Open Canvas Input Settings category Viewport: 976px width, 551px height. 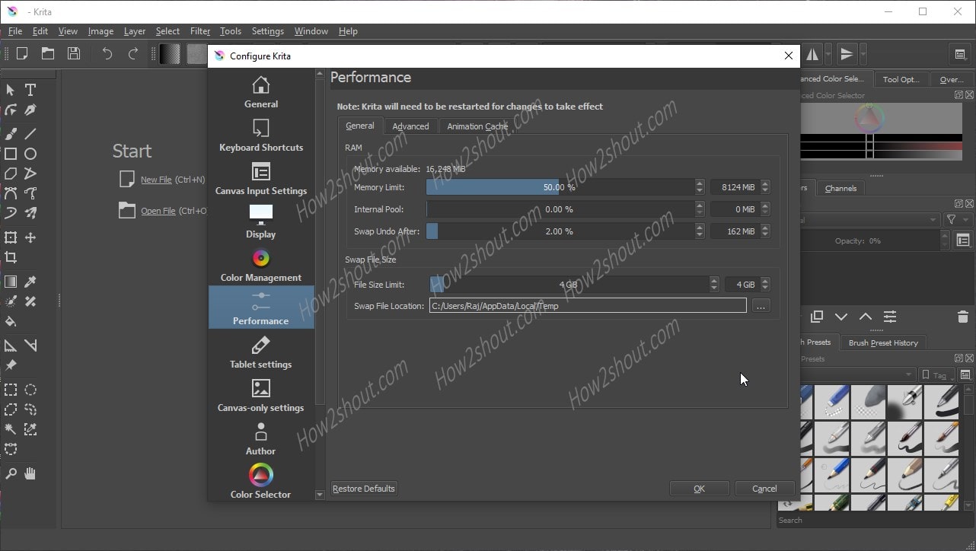click(x=261, y=179)
